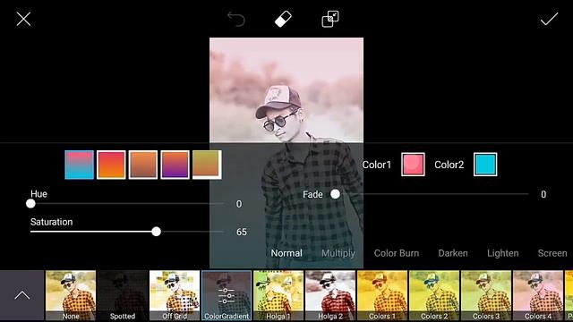The height and width of the screenshot is (322, 573).
Task: Pick the None effect thumbnail
Action: (71, 295)
